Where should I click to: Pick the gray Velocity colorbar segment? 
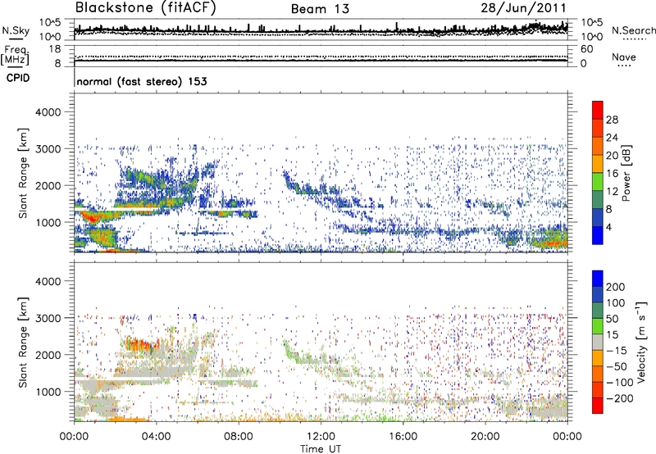pos(598,342)
